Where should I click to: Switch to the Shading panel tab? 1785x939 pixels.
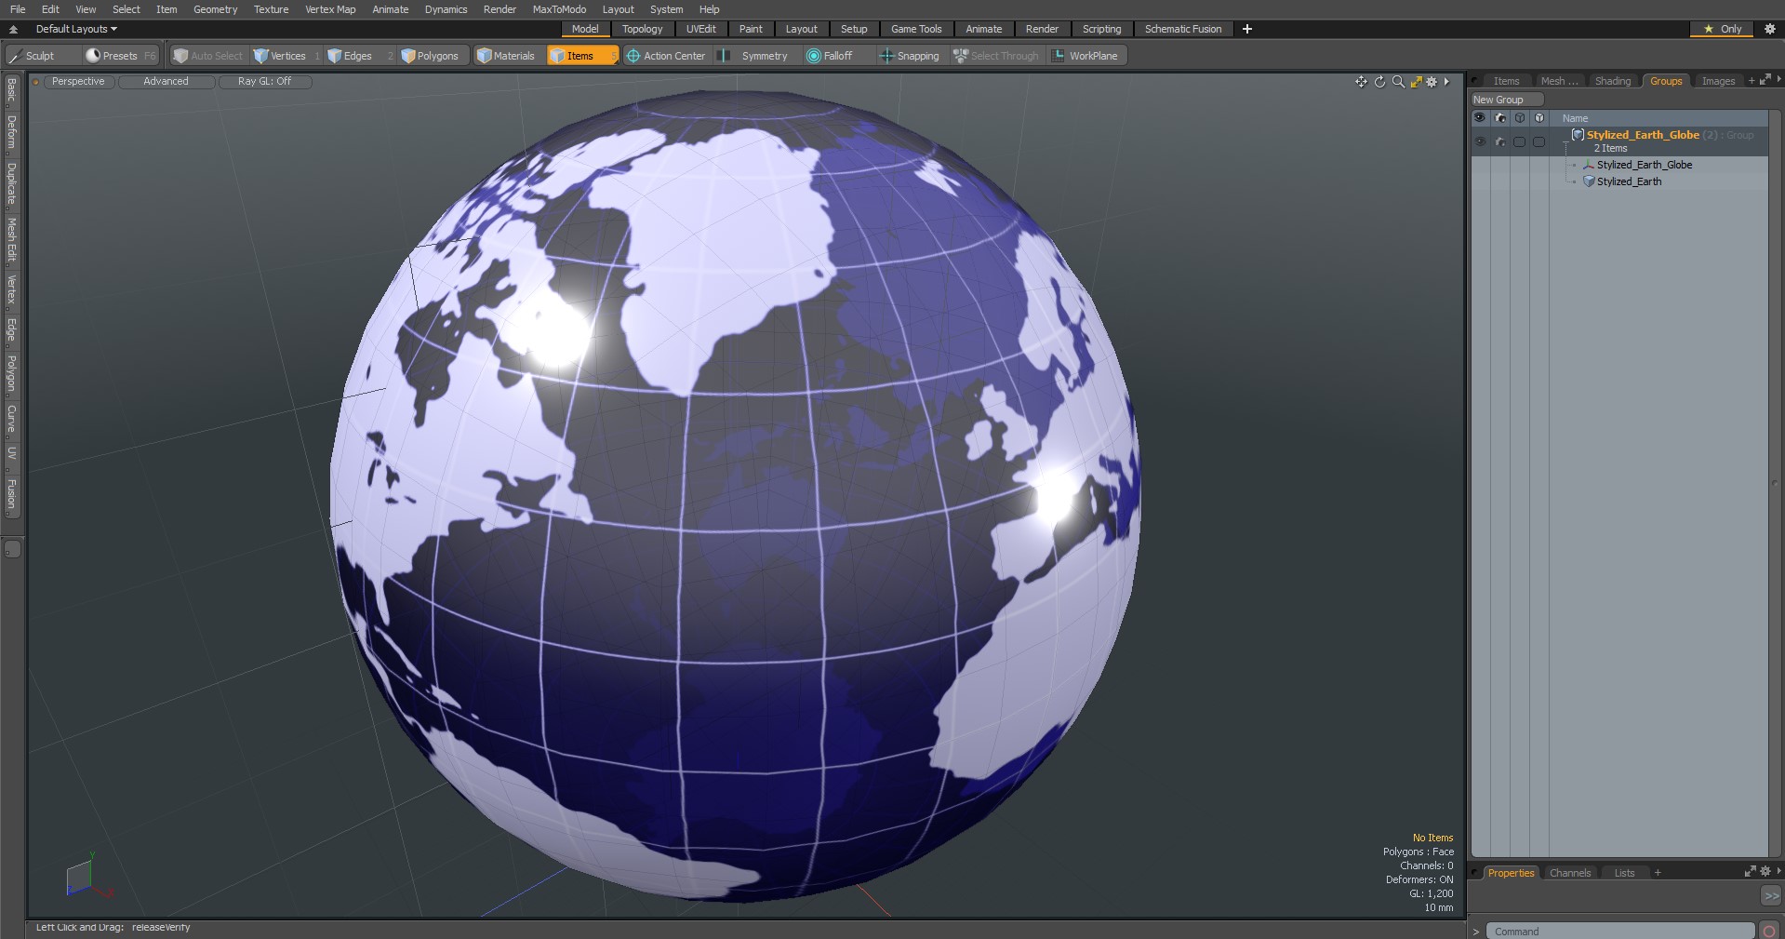1612,81
